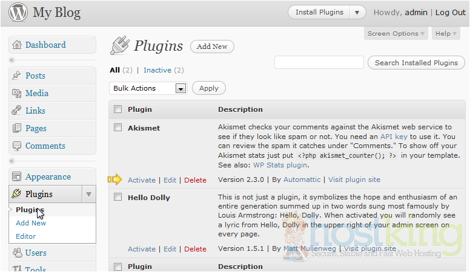The image size is (470, 272).
Task: Tick the Akismet plugin checkbox
Action: coord(118,128)
